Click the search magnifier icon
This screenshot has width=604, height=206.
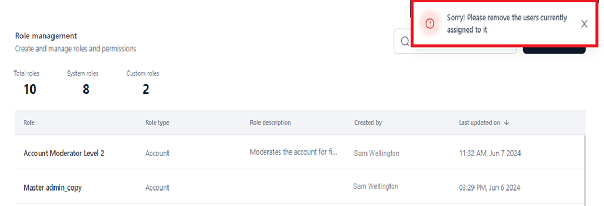point(404,42)
